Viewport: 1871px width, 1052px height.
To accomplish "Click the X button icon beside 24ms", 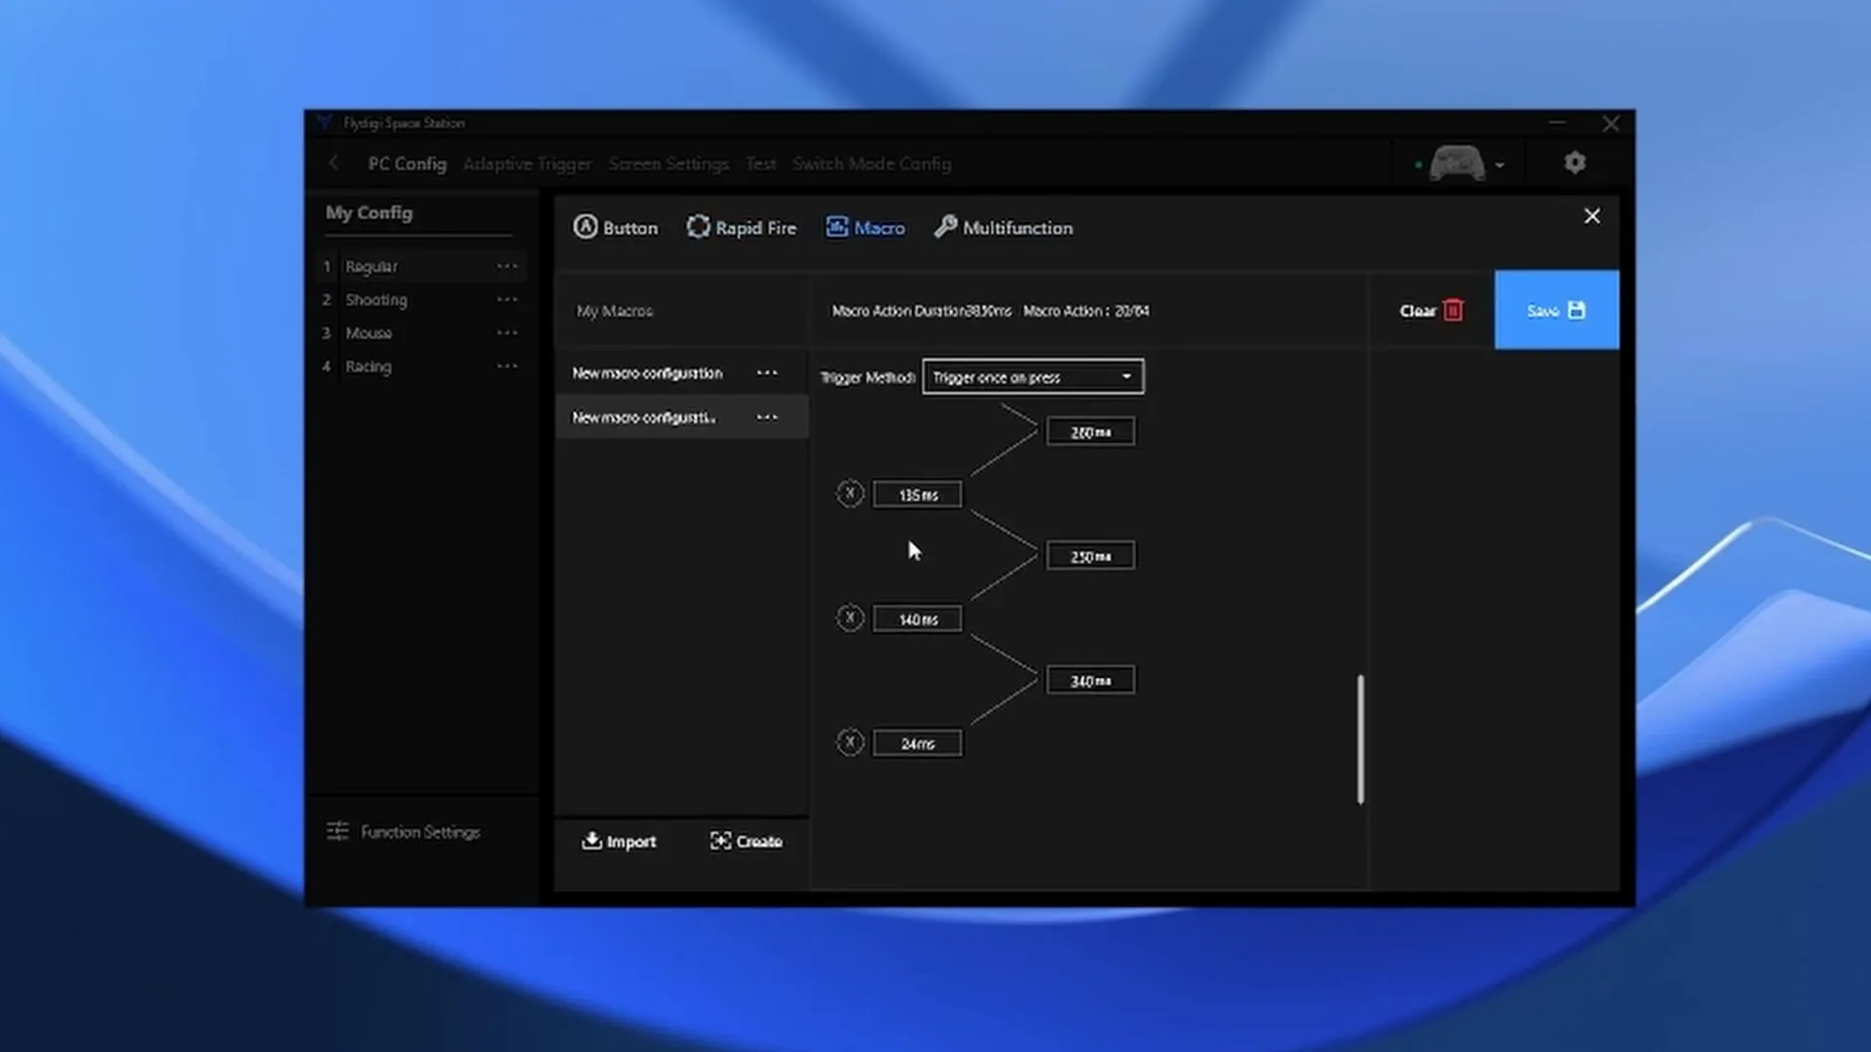I will tap(850, 742).
